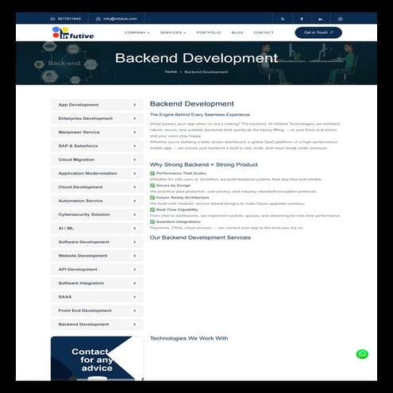Expand the Services menu

coord(173,33)
